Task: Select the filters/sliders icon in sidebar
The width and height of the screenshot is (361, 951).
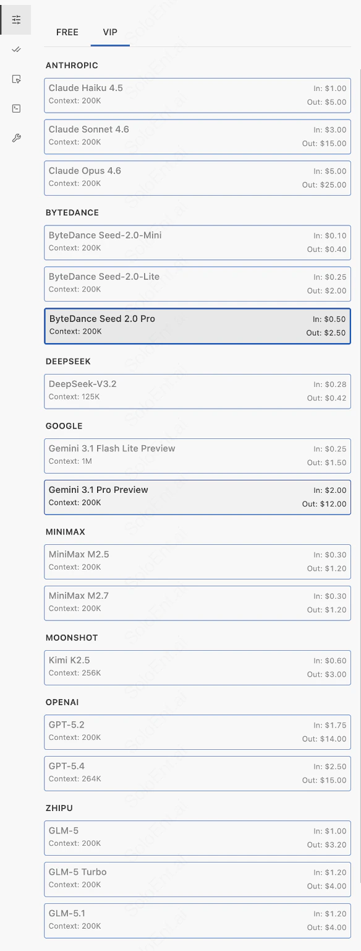Action: (16, 19)
